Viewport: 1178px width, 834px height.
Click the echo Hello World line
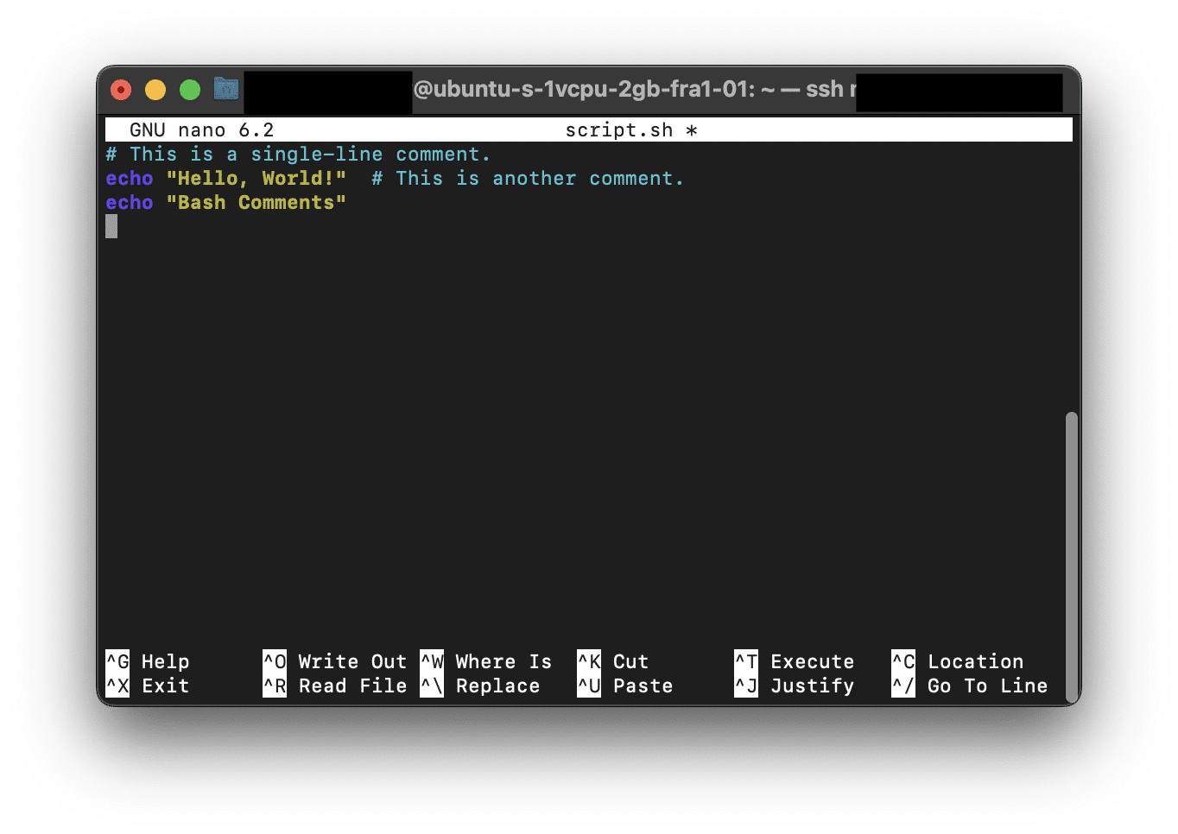click(x=225, y=178)
